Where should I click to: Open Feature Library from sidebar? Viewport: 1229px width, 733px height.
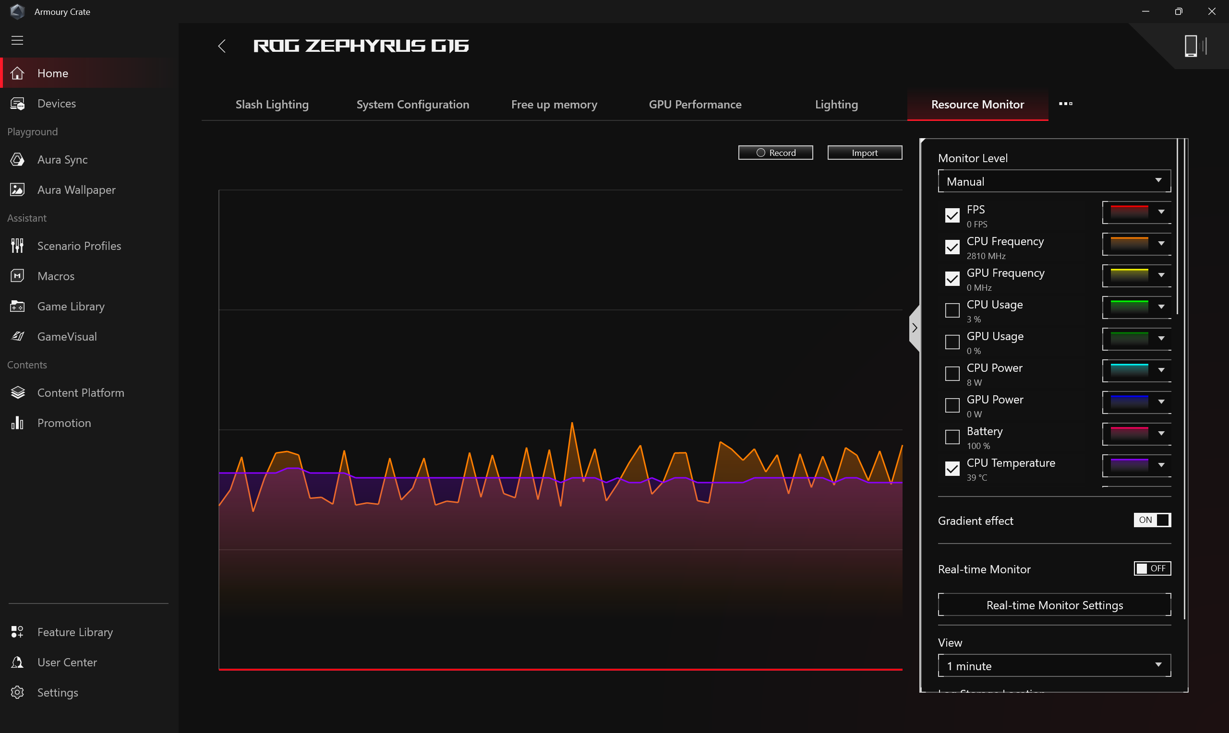tap(74, 632)
